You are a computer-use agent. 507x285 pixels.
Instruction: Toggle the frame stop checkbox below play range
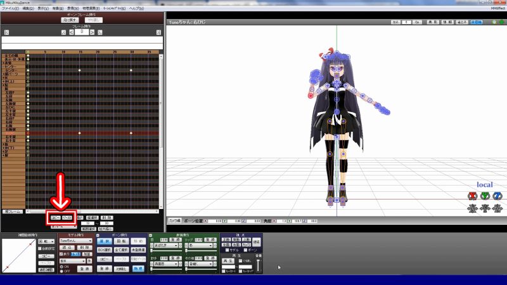coord(241,272)
